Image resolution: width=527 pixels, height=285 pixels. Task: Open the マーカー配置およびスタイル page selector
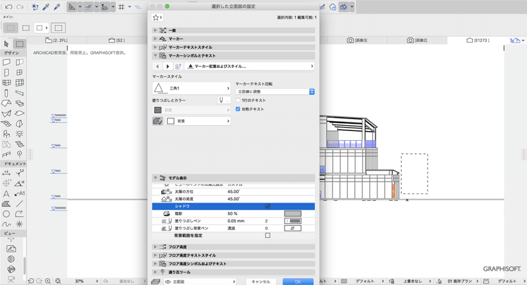250,66
